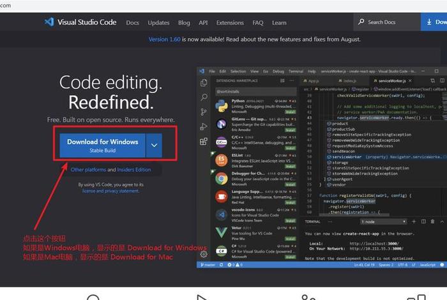Open the Explorer files icon in the activity bar

tap(204, 83)
